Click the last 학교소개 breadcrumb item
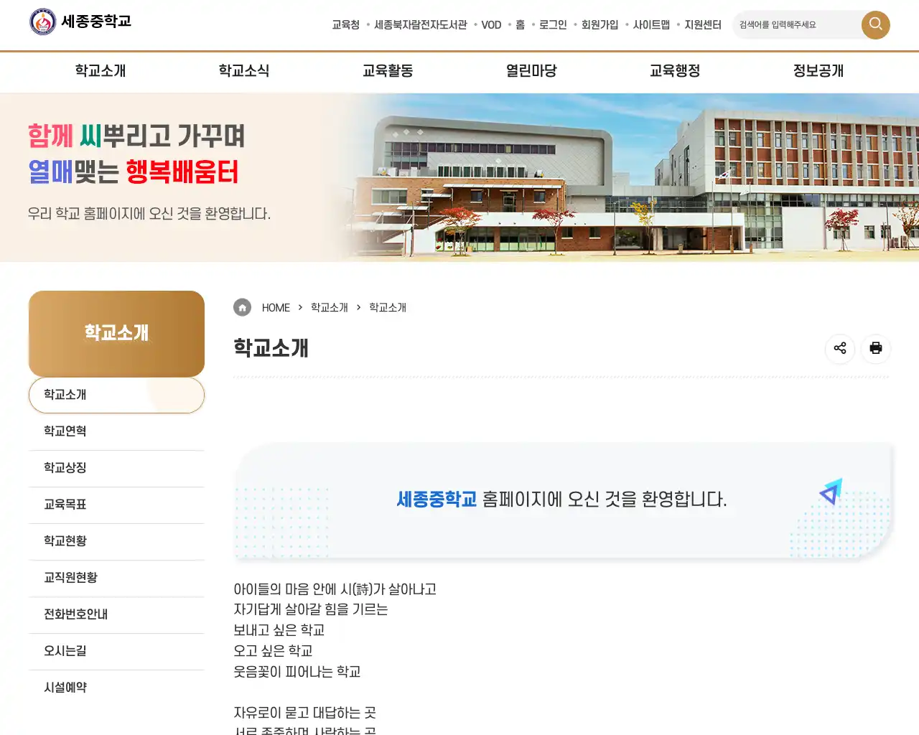 pyautogui.click(x=388, y=307)
